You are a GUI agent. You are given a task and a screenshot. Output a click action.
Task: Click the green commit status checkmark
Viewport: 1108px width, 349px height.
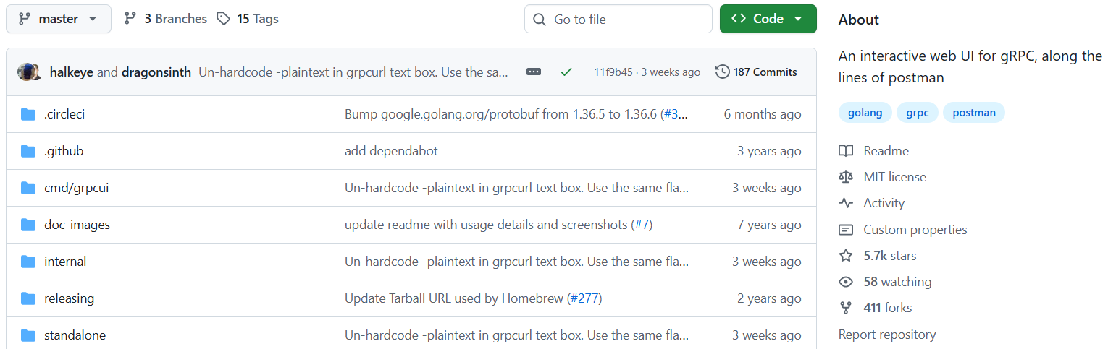[x=566, y=72]
